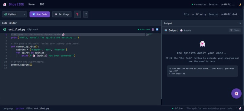Screen dimensions: 244x111
Task: Open the Settings button
Action: pyautogui.click(x=62, y=14)
